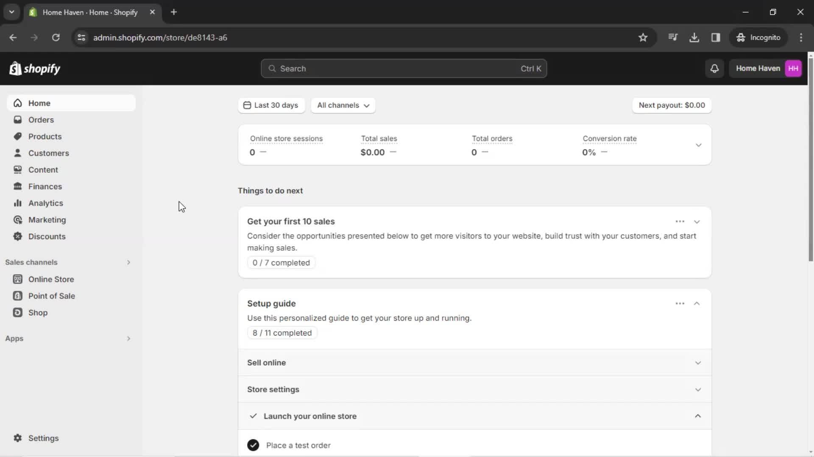Select the Products icon in sidebar

pos(18,136)
